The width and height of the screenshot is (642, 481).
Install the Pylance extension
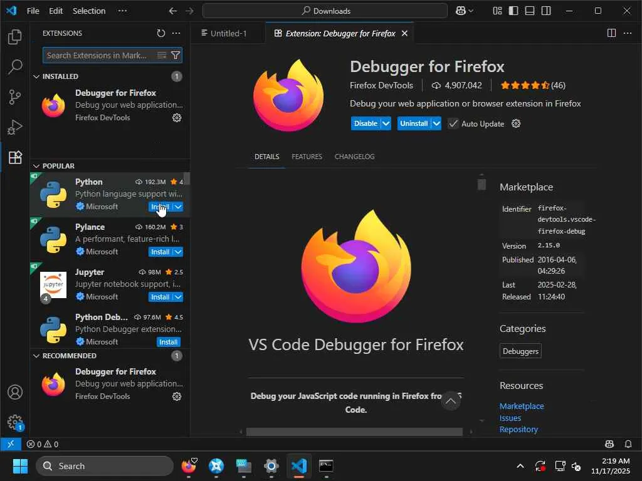(160, 252)
